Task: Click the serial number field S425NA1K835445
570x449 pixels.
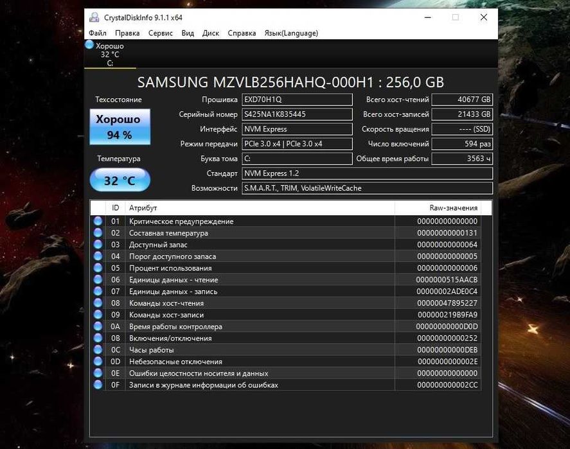Action: [x=297, y=114]
